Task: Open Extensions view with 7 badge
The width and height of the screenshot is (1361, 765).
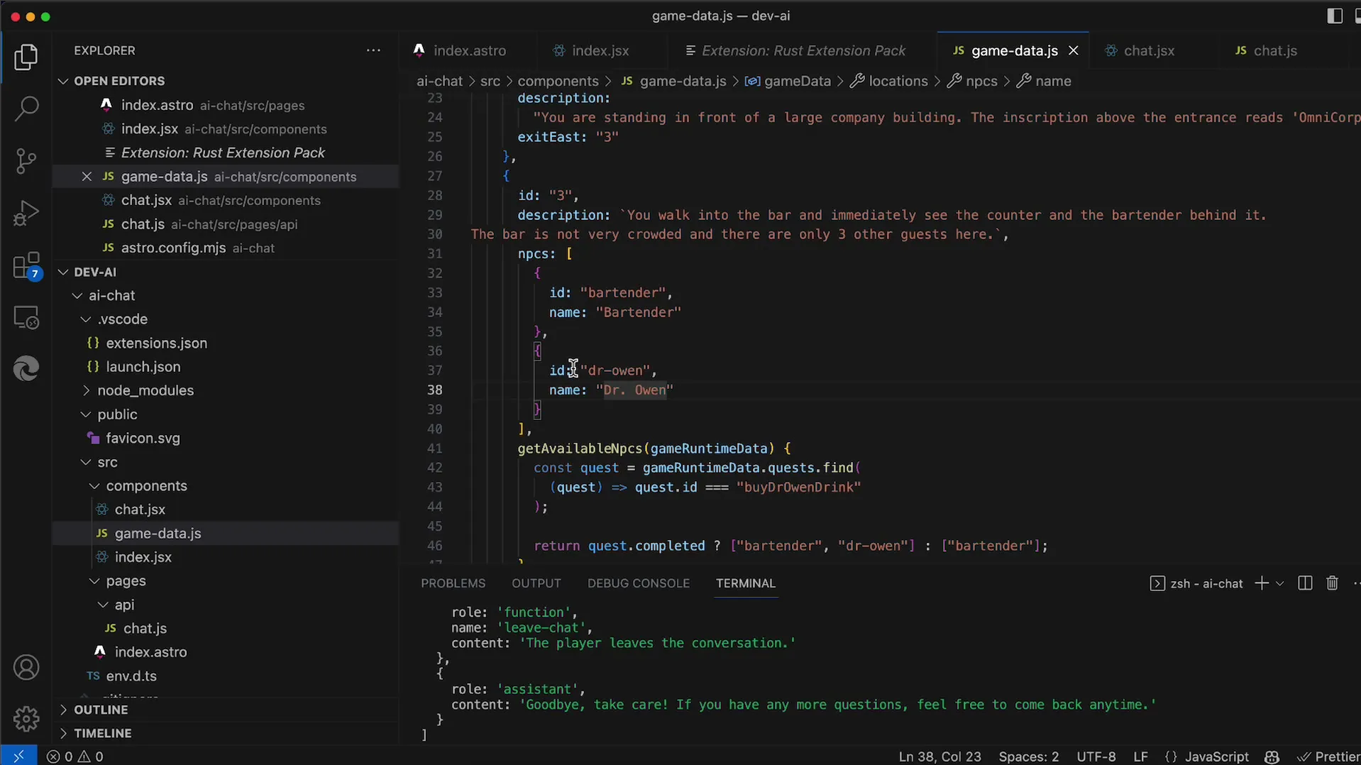Action: (26, 266)
